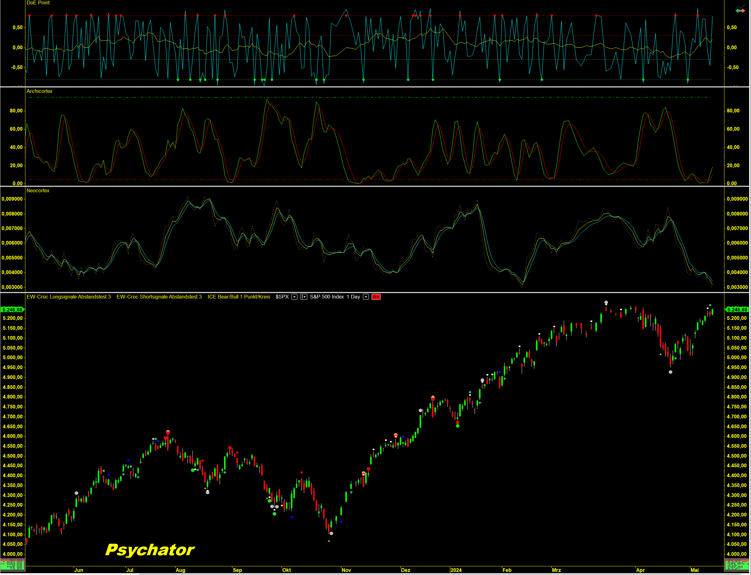Click the S&P 500 Index label
The width and height of the screenshot is (751, 575).
coord(326,297)
